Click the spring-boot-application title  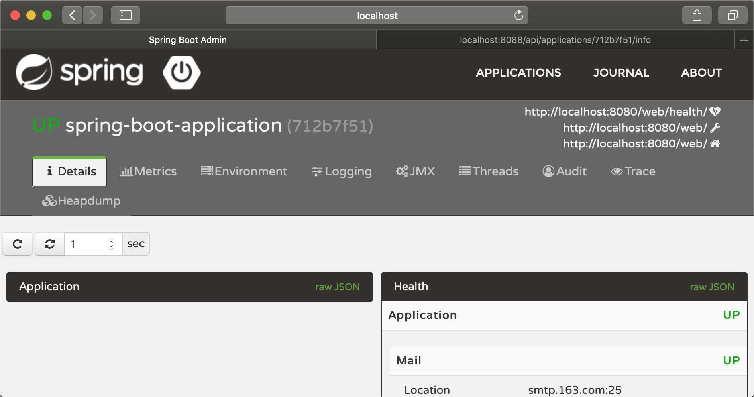click(173, 126)
